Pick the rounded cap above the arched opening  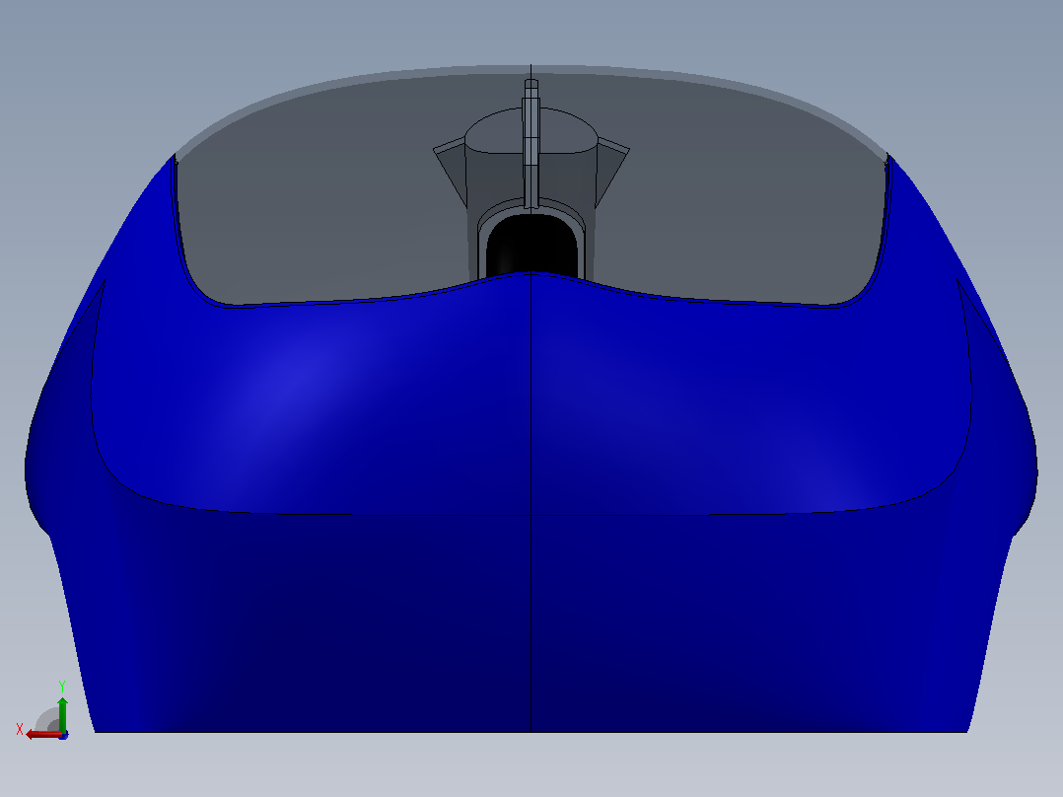(x=531, y=131)
